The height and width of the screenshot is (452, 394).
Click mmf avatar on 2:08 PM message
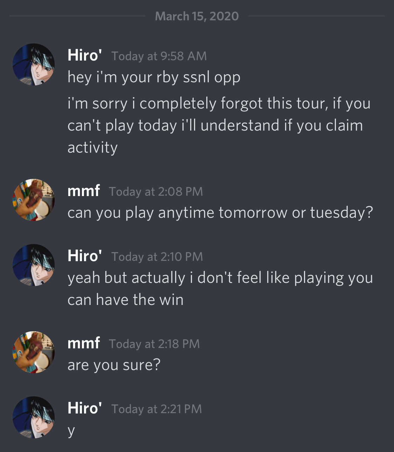click(x=34, y=200)
